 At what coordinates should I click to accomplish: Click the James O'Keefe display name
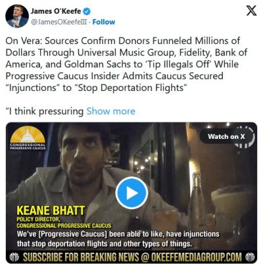click(56, 11)
